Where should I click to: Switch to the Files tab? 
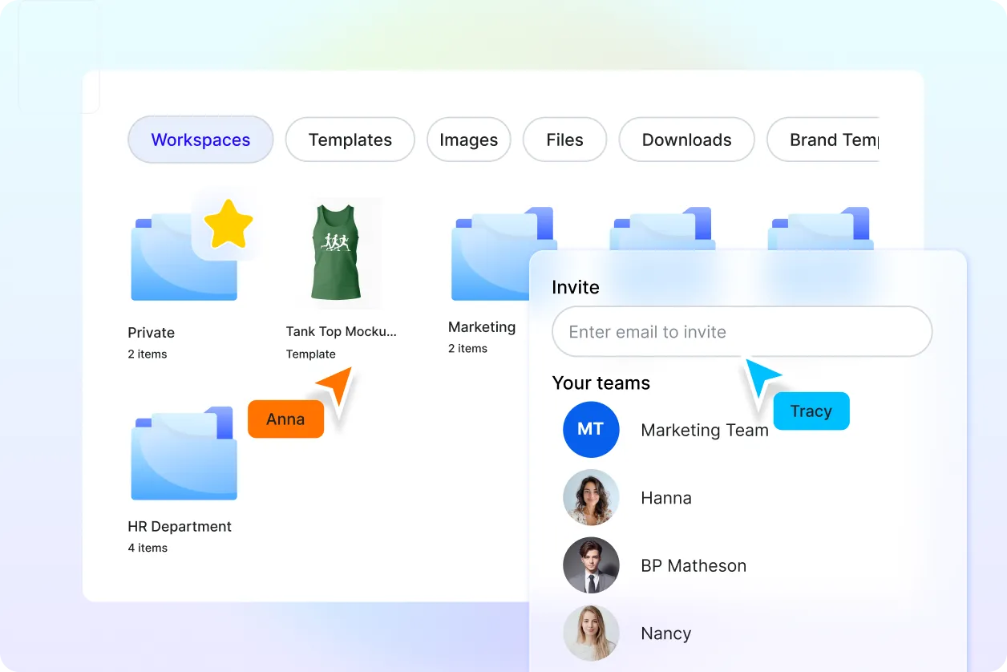tap(564, 140)
